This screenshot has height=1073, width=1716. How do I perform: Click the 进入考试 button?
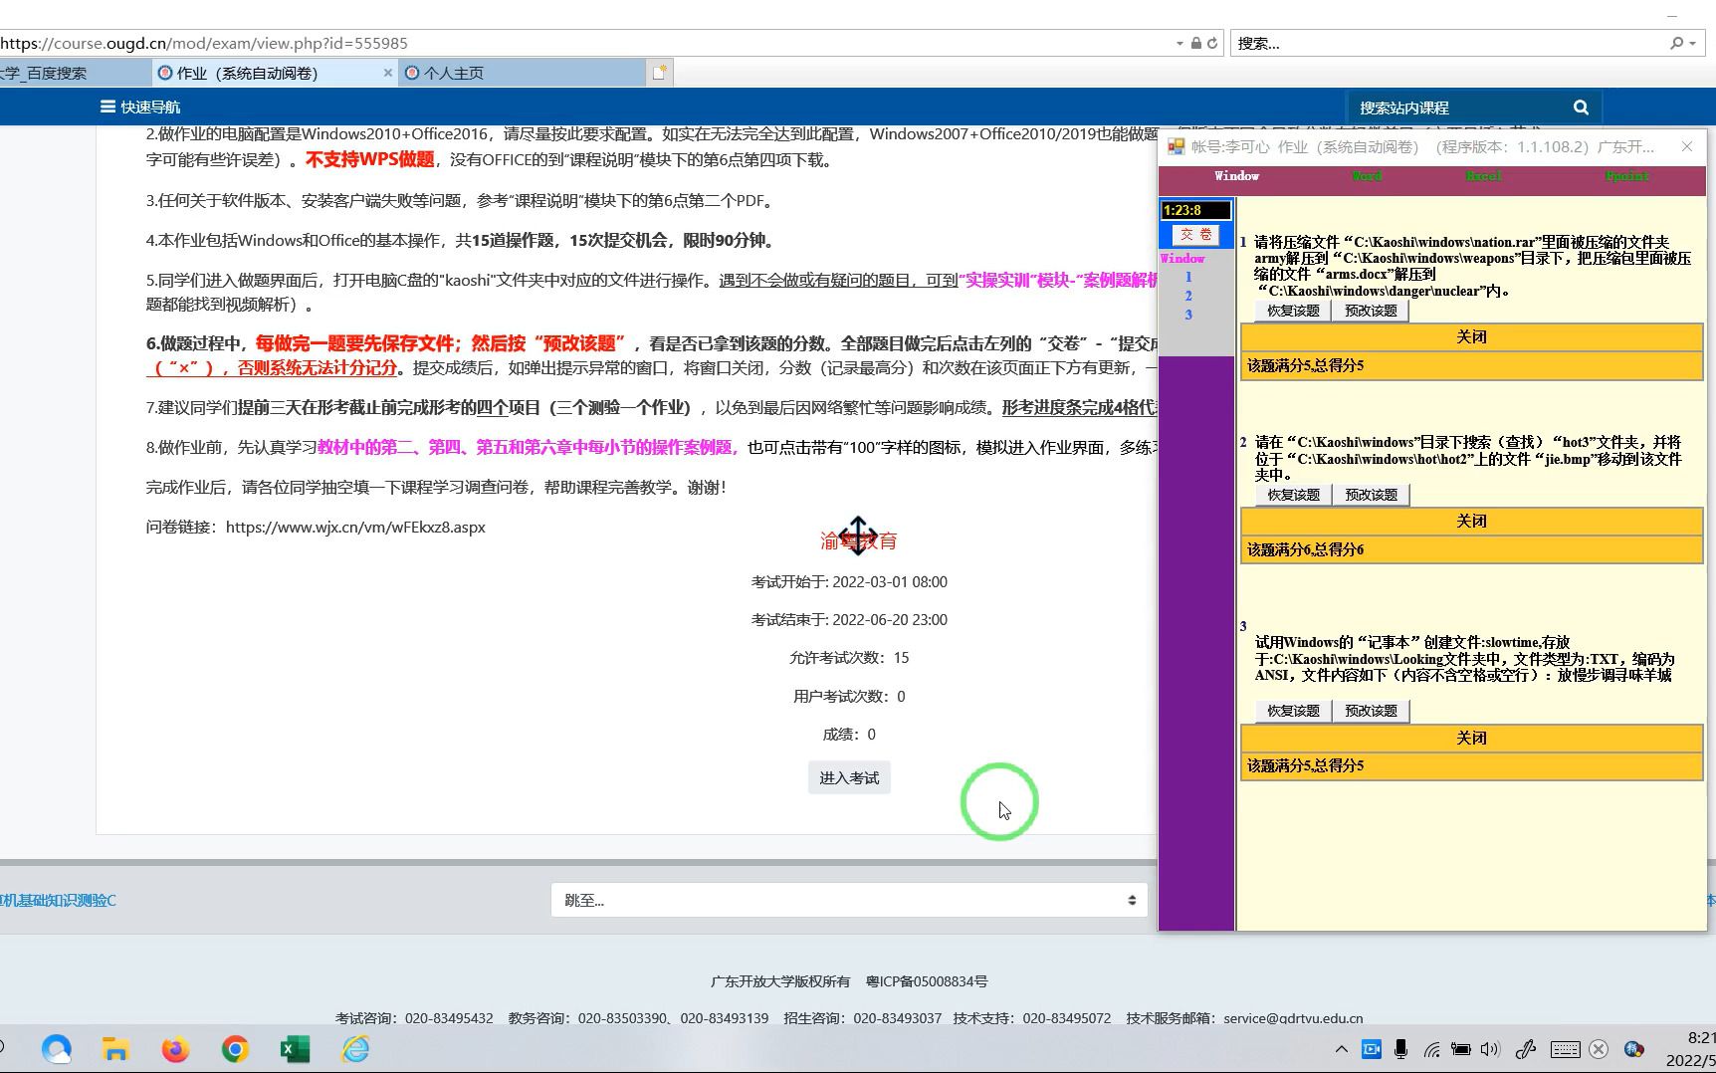pyautogui.click(x=848, y=777)
